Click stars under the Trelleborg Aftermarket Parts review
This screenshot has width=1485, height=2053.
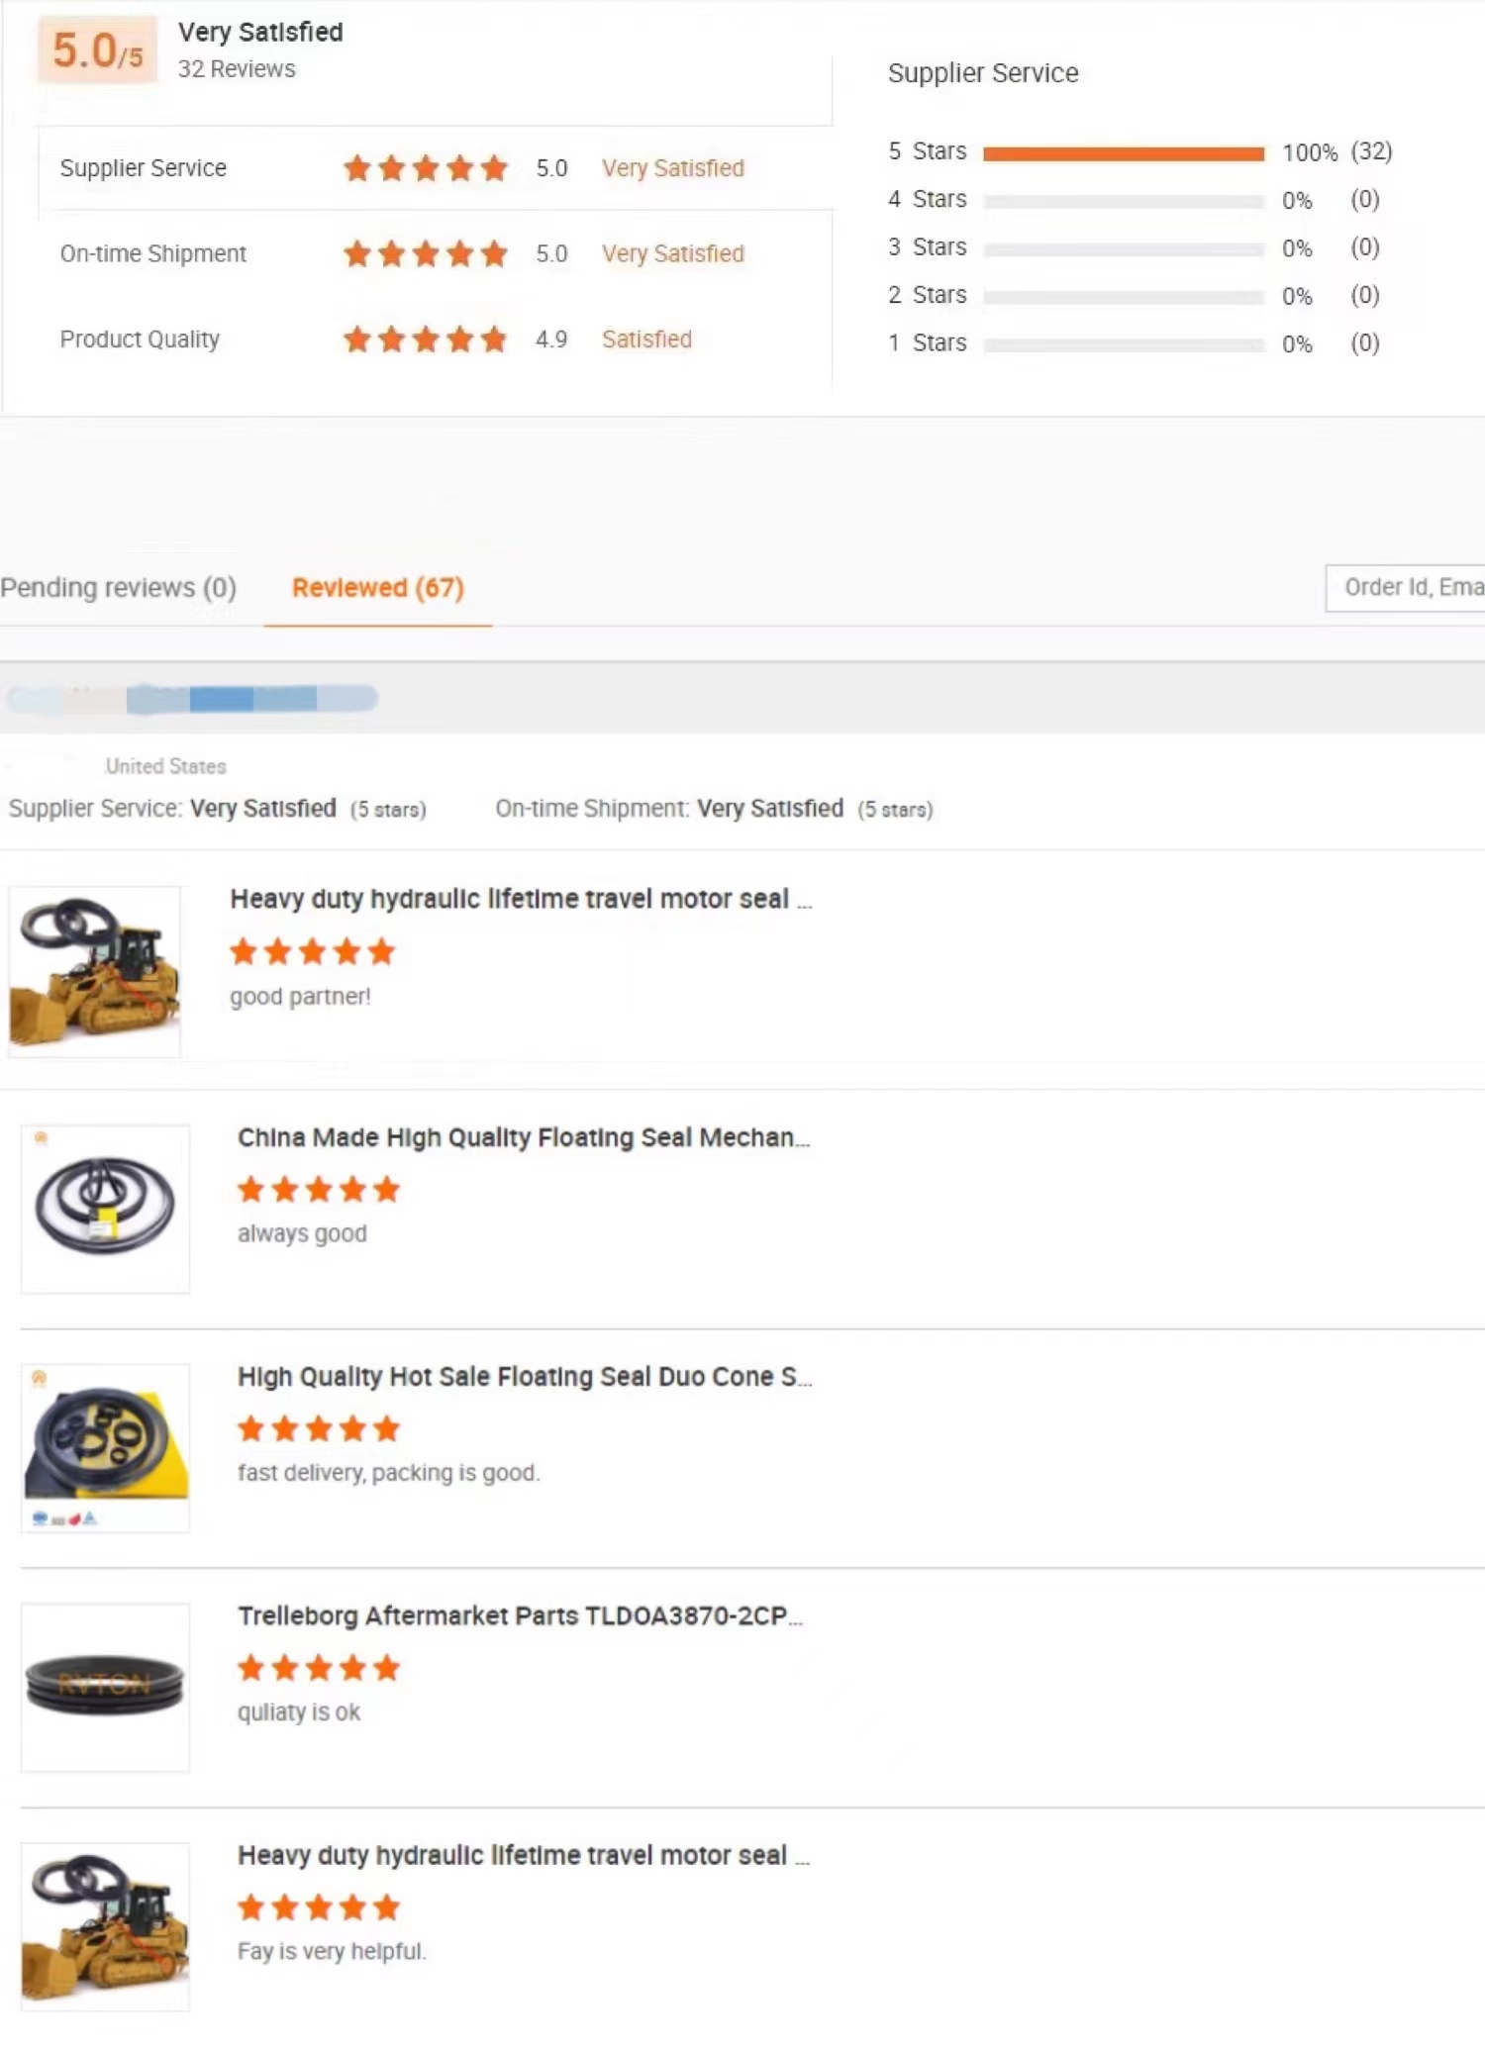pyautogui.click(x=318, y=1668)
